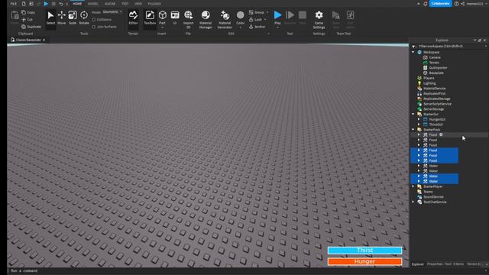Open the Terrain Editor
Screen dimensions: 489x275
[x=133, y=18]
